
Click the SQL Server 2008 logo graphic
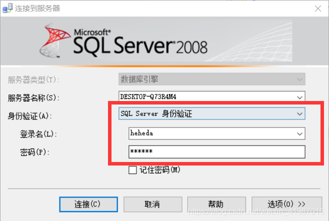pyautogui.click(x=123, y=41)
